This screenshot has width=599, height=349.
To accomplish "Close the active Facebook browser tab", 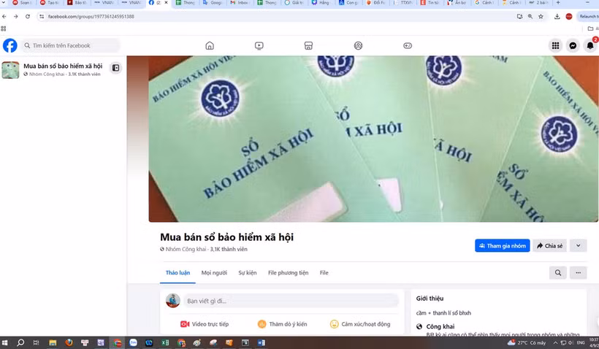I will (166, 3).
